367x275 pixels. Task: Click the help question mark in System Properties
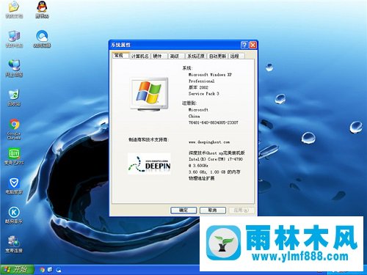coord(244,45)
